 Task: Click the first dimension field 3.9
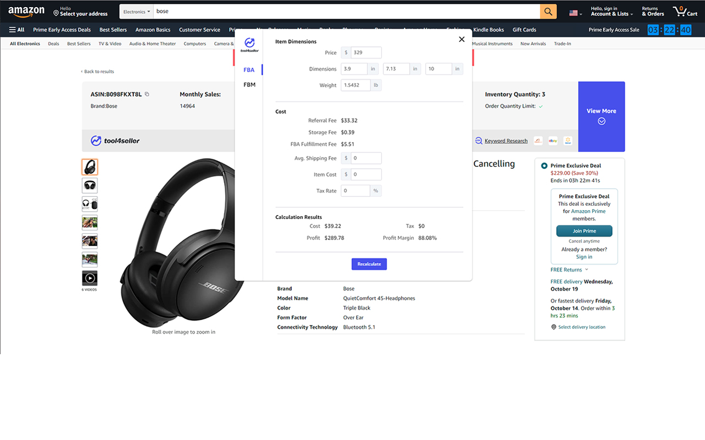click(x=354, y=69)
